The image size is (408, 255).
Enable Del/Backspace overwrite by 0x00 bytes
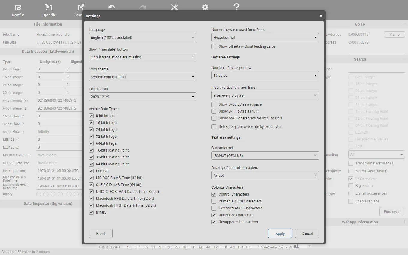[214, 127]
